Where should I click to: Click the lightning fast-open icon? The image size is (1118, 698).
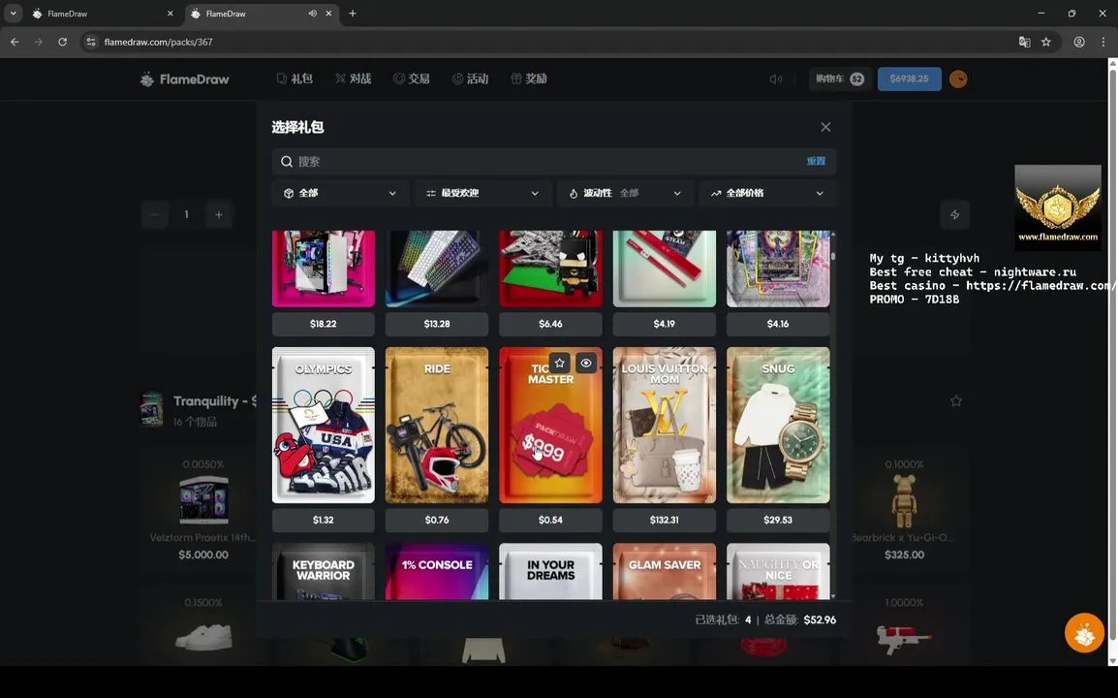(954, 215)
